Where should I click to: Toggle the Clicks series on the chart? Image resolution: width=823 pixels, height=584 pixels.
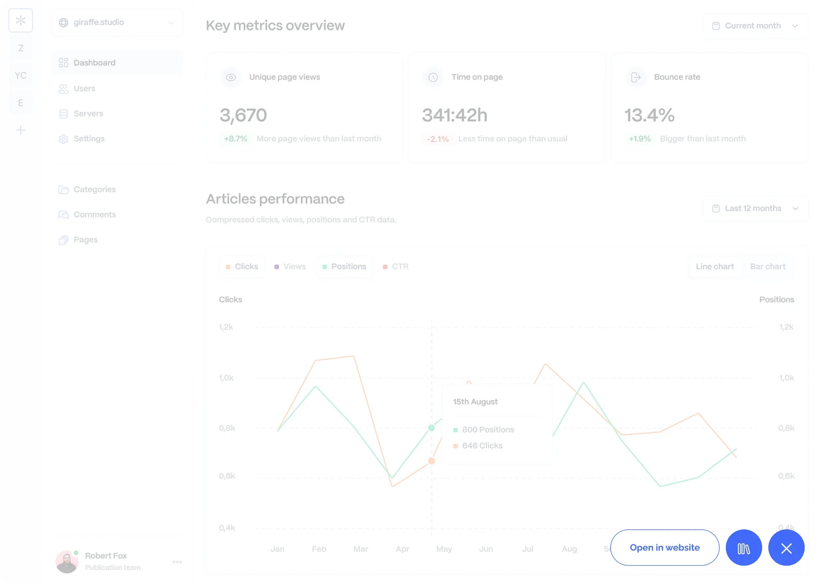[242, 267]
